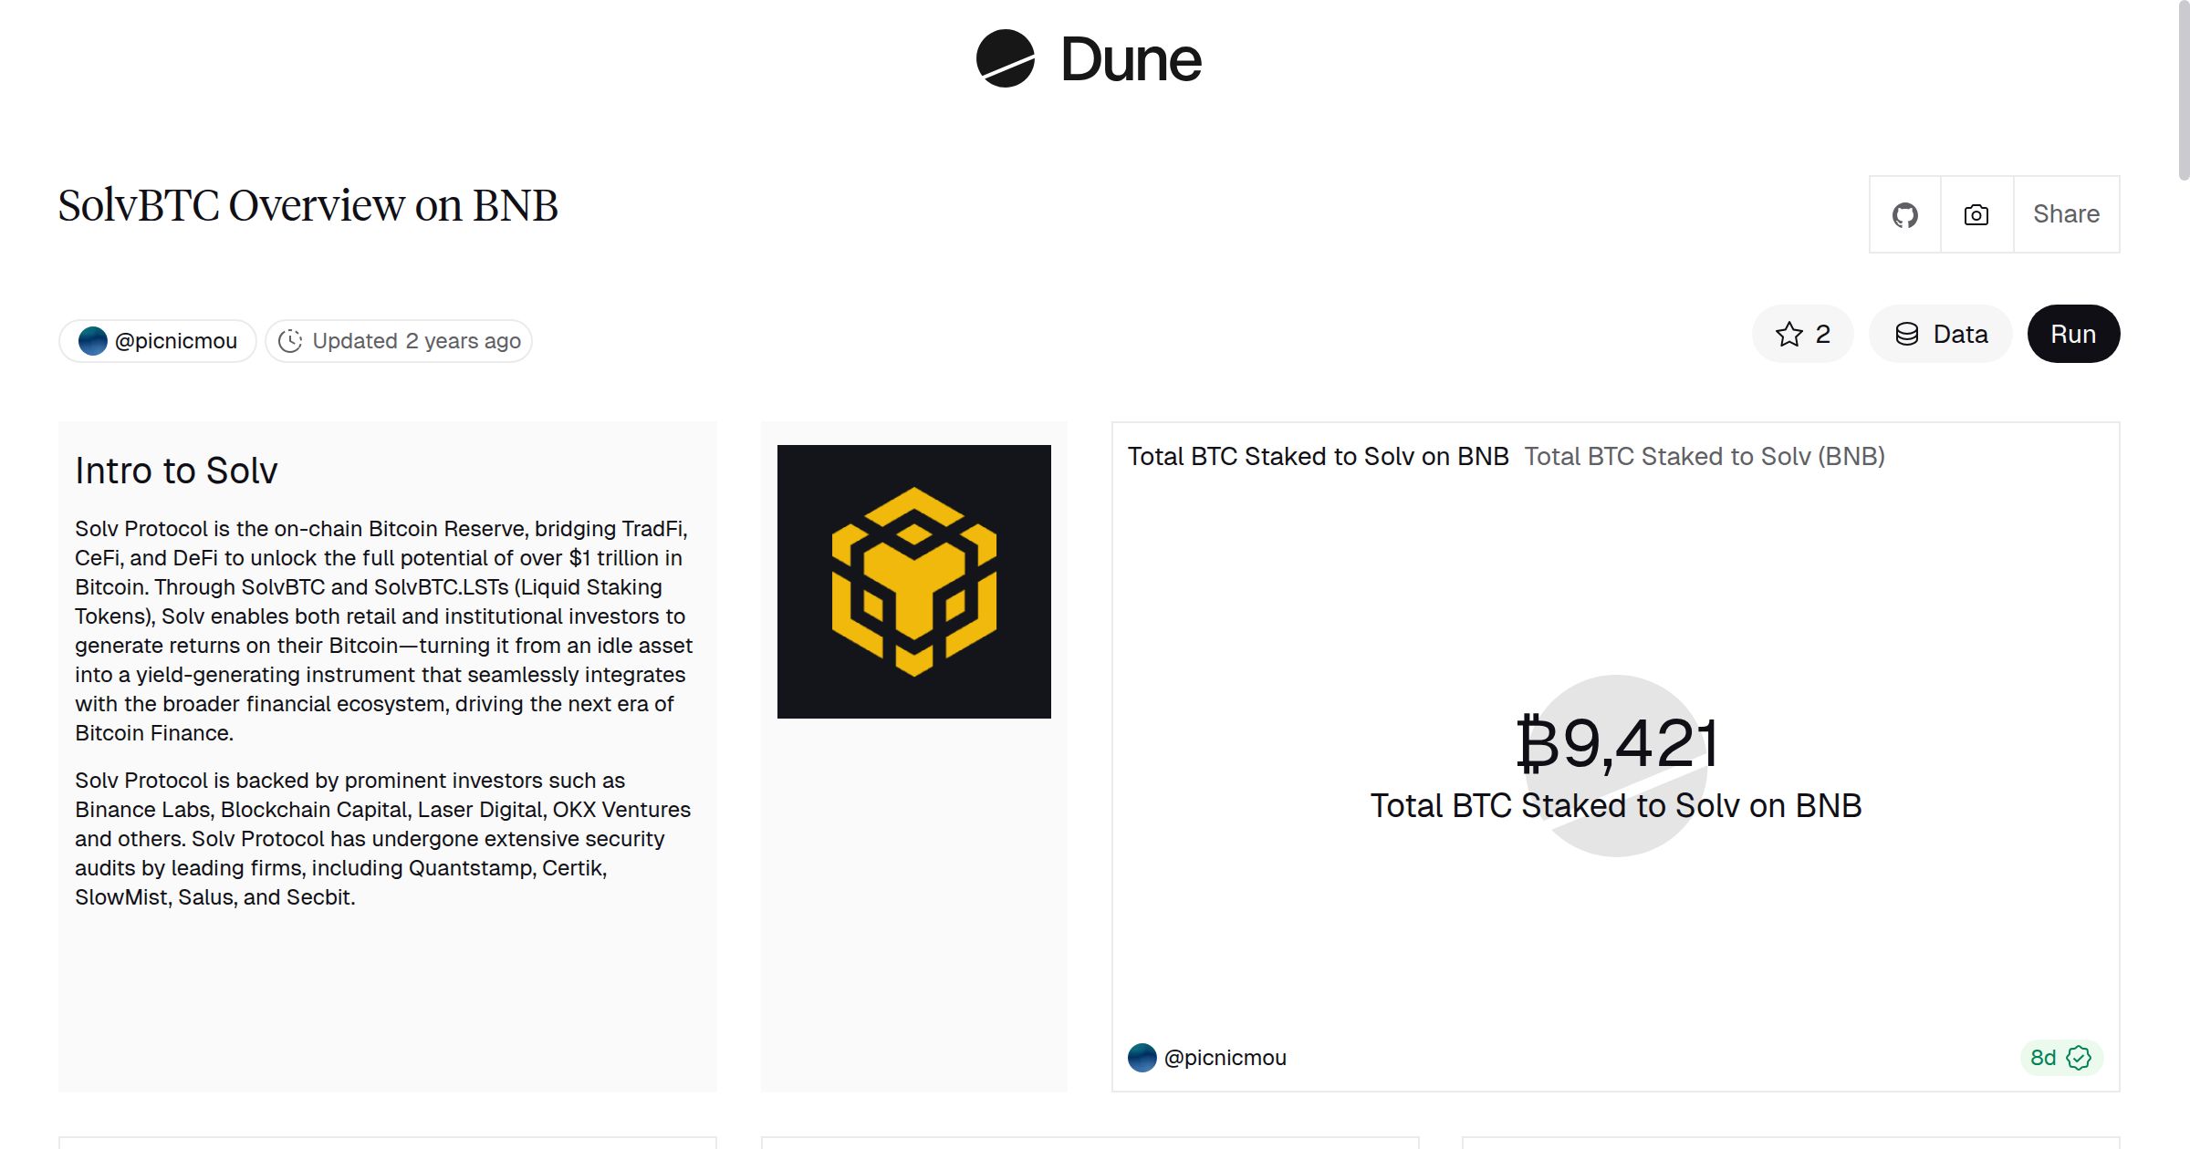Click the @picnicmou avatar near the title

point(94,340)
